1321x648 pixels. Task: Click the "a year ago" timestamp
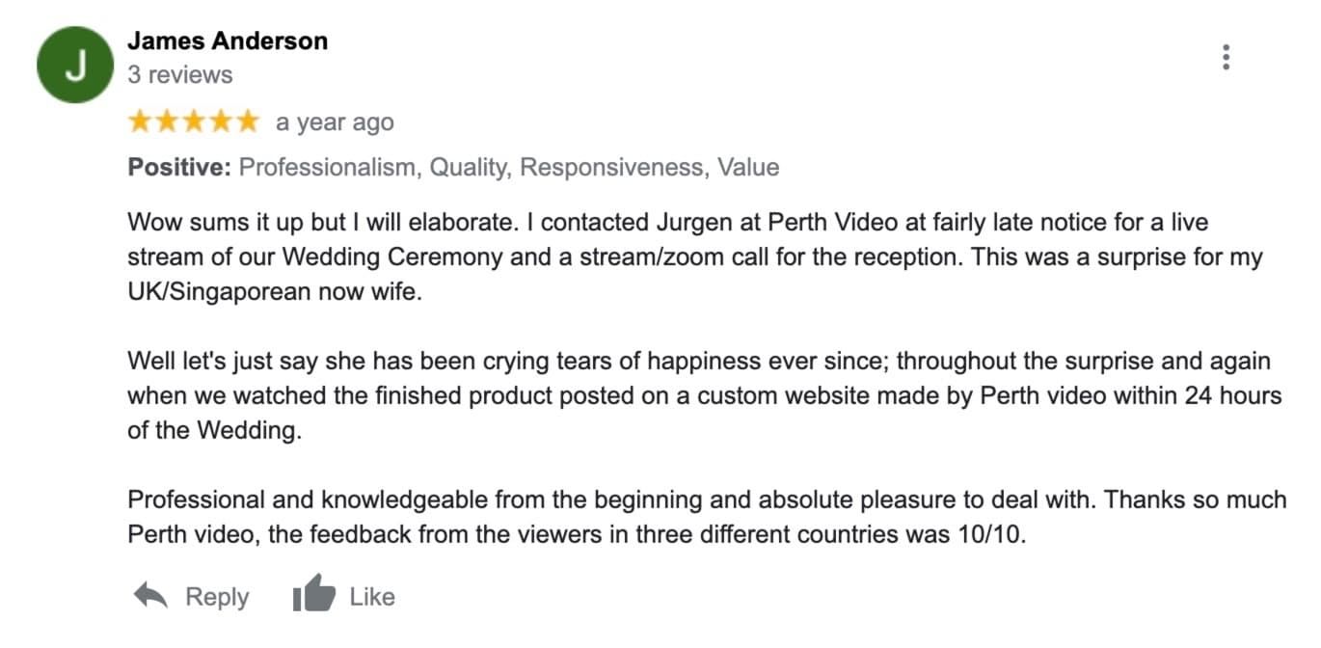(x=335, y=122)
